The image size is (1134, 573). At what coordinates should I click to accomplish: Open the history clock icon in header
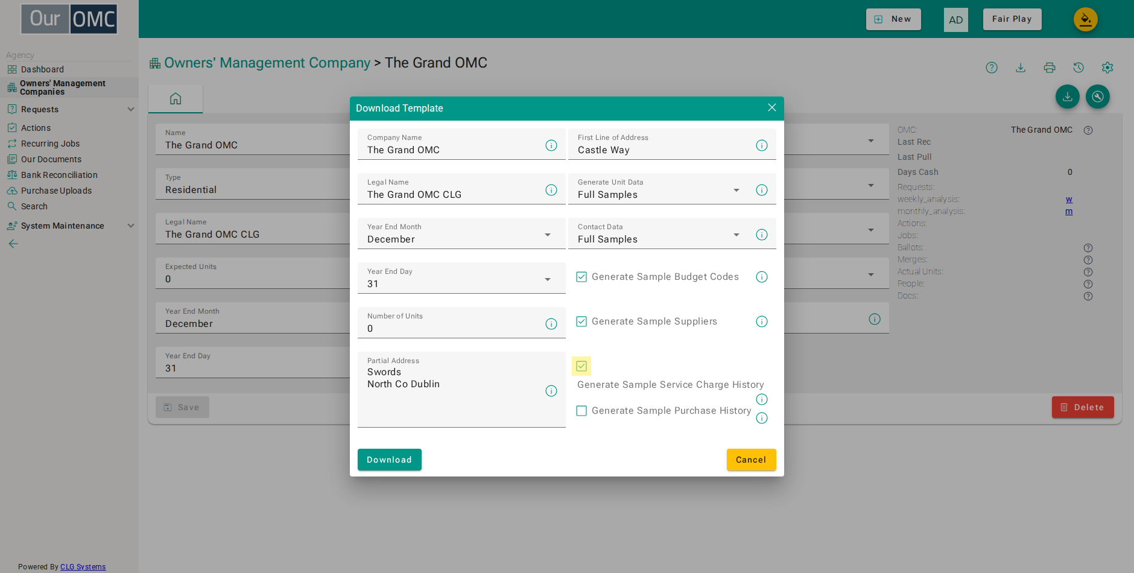click(1079, 68)
